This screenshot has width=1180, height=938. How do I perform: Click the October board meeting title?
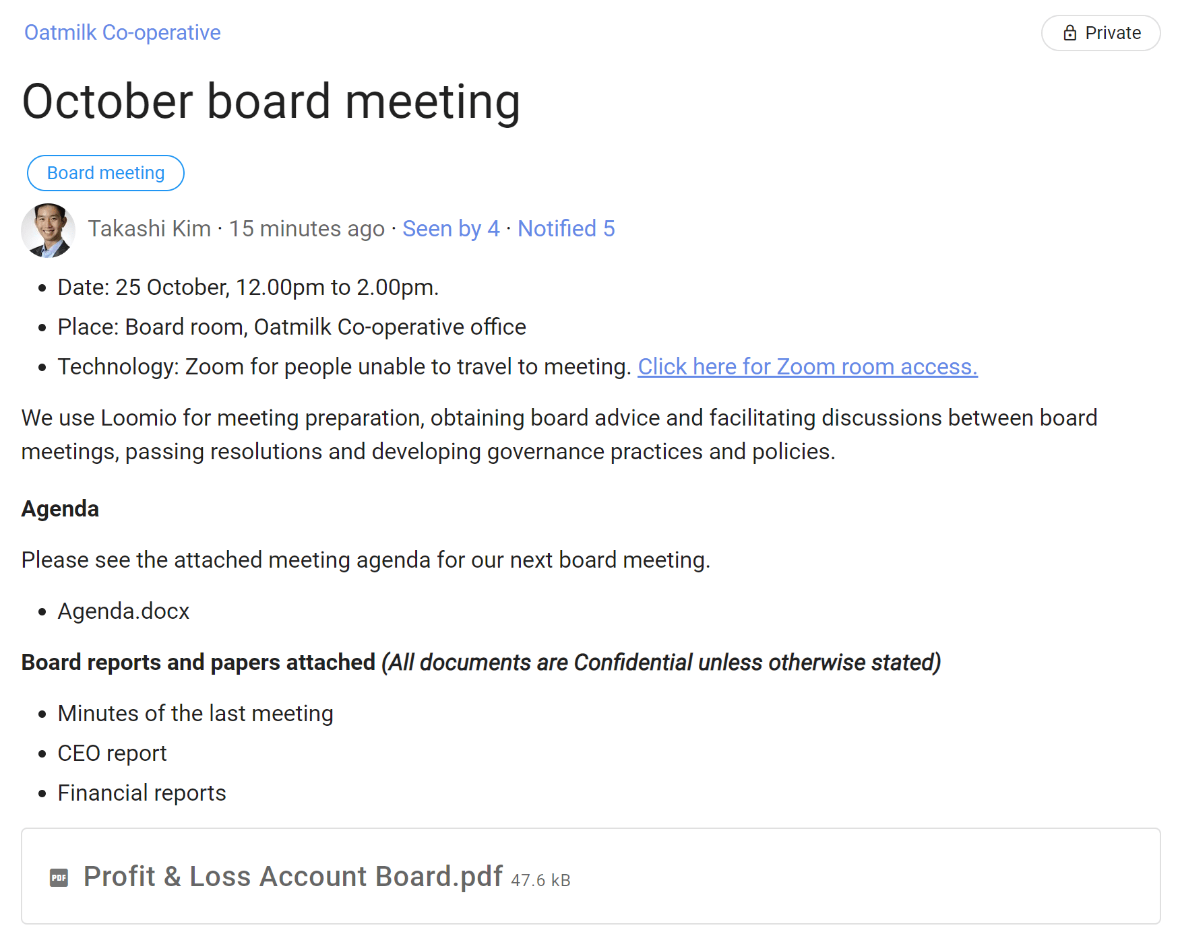pos(271,102)
